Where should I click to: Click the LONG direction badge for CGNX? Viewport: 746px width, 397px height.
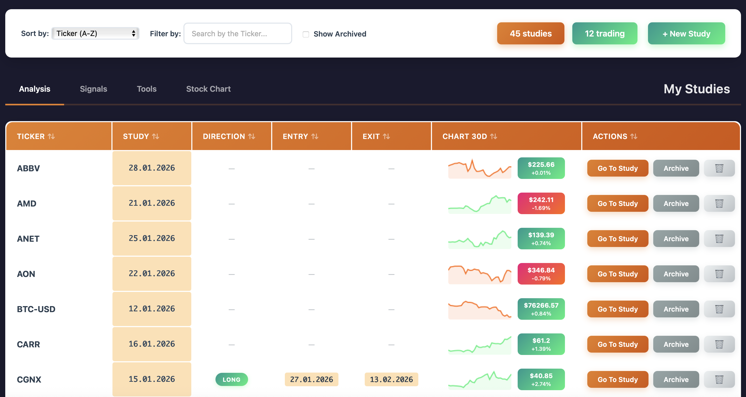(x=231, y=379)
